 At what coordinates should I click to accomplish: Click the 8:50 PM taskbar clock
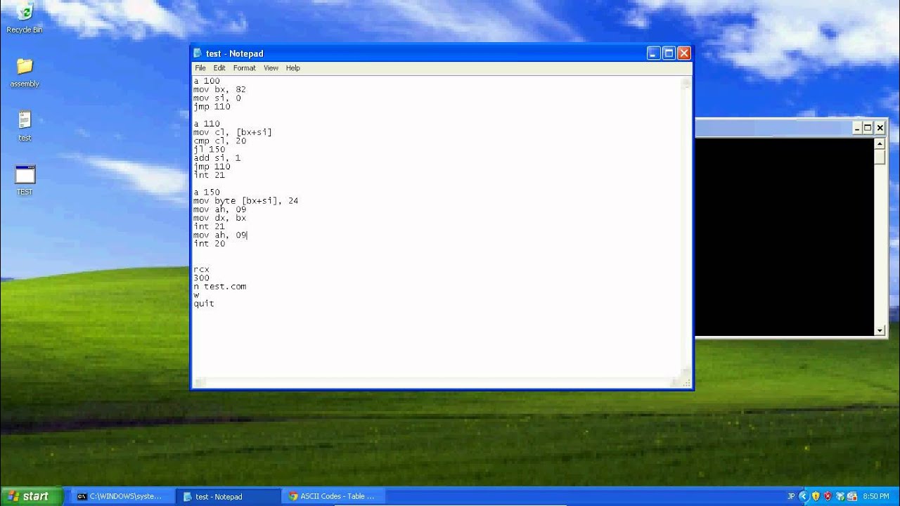(875, 496)
